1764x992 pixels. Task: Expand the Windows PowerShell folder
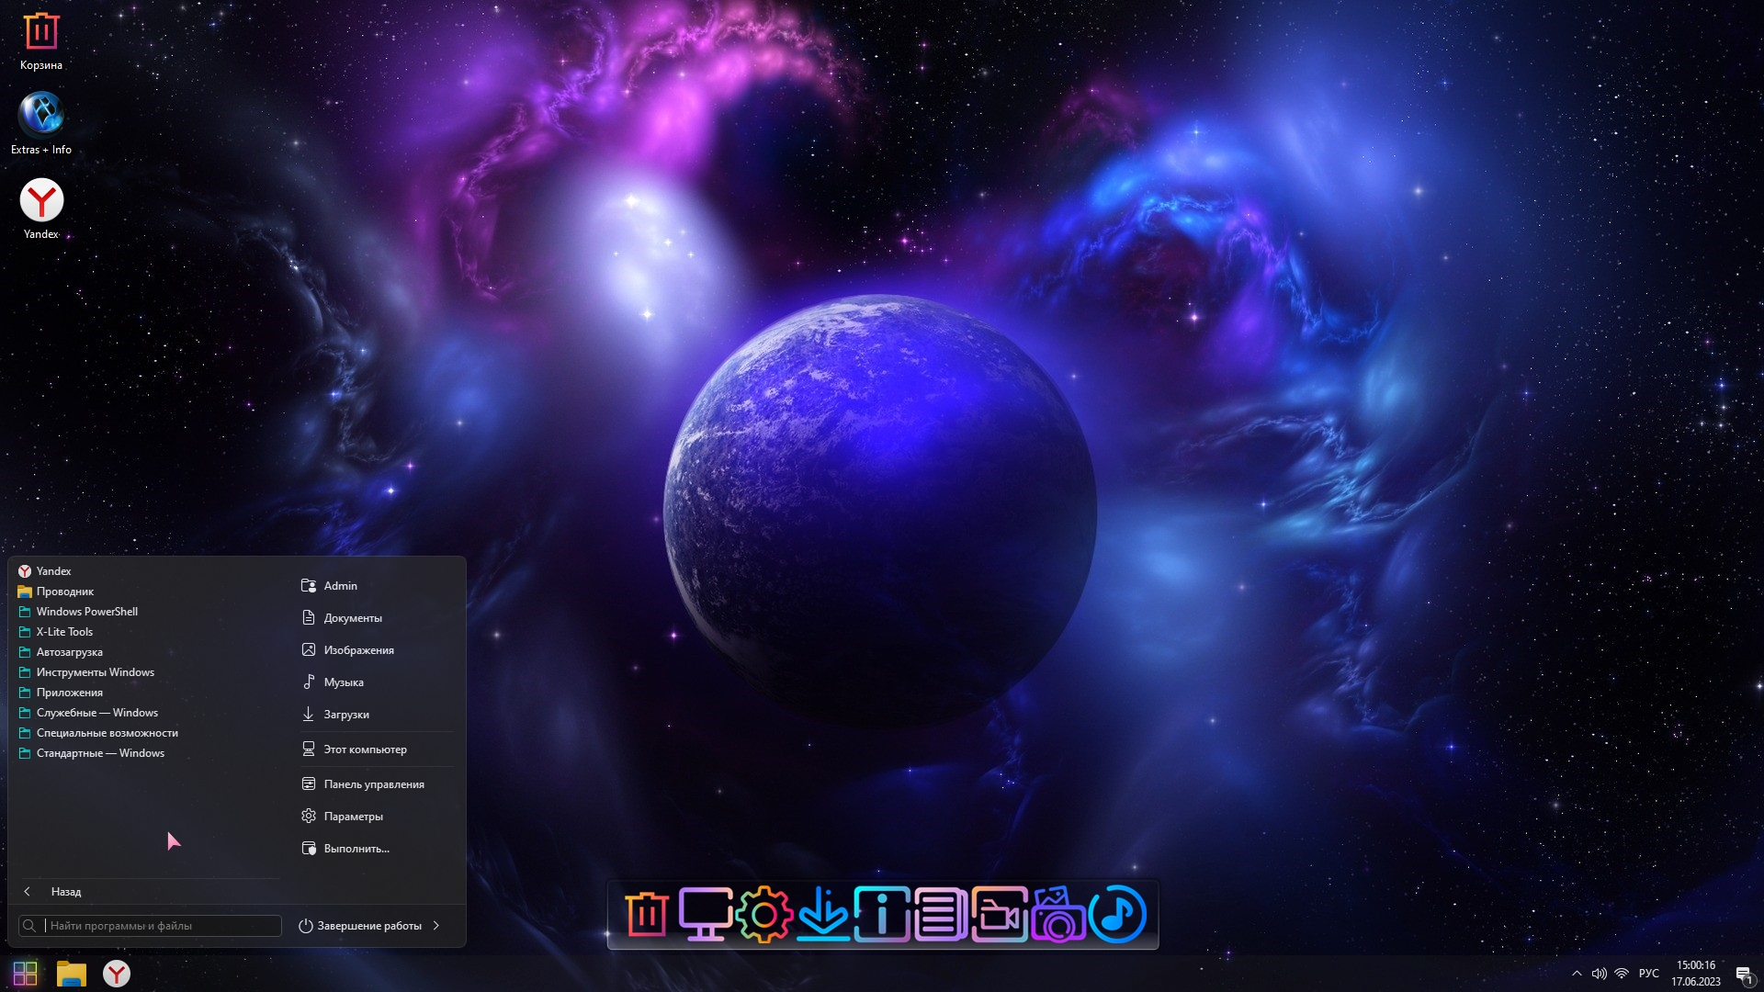[x=86, y=612]
